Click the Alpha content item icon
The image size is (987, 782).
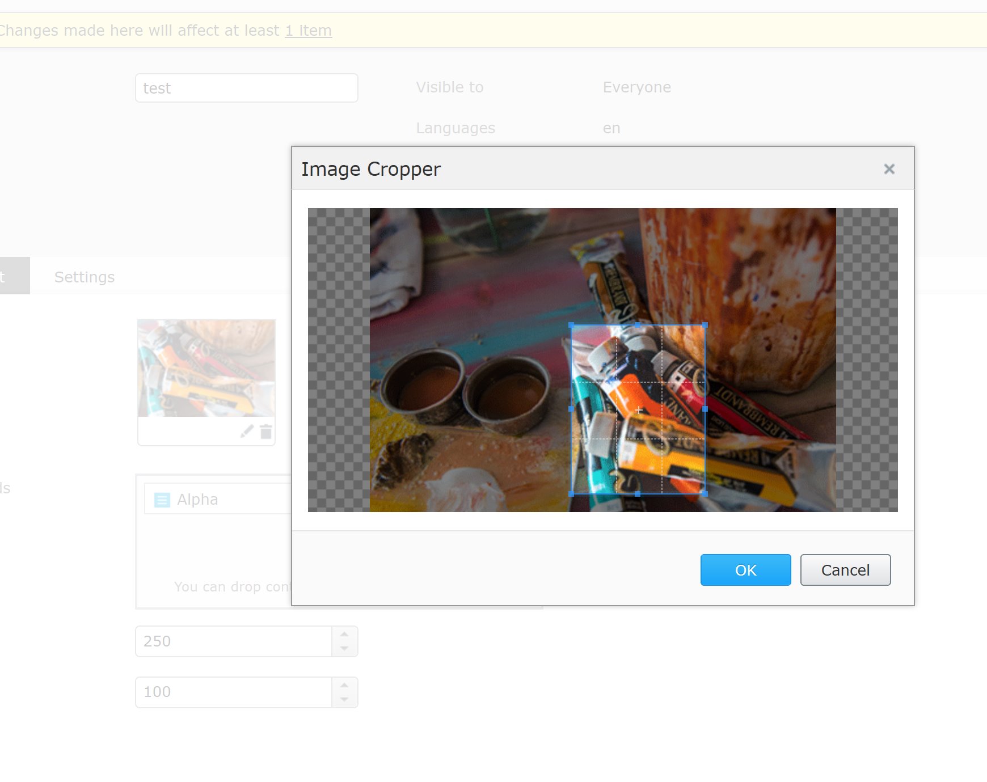(x=162, y=500)
